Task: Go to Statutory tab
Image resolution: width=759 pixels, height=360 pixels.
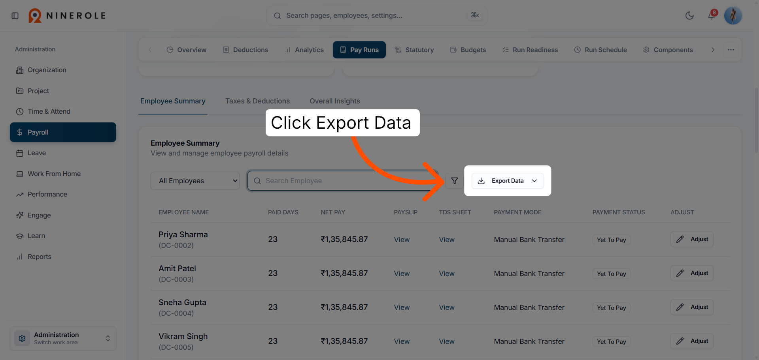Action: click(414, 50)
